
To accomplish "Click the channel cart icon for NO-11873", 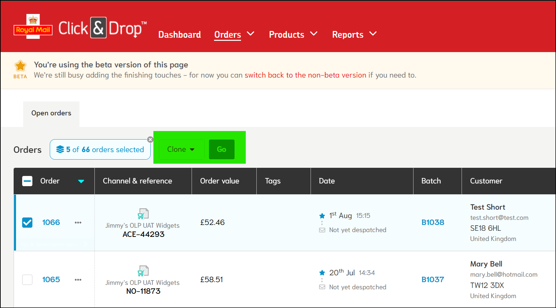I will pos(143,271).
